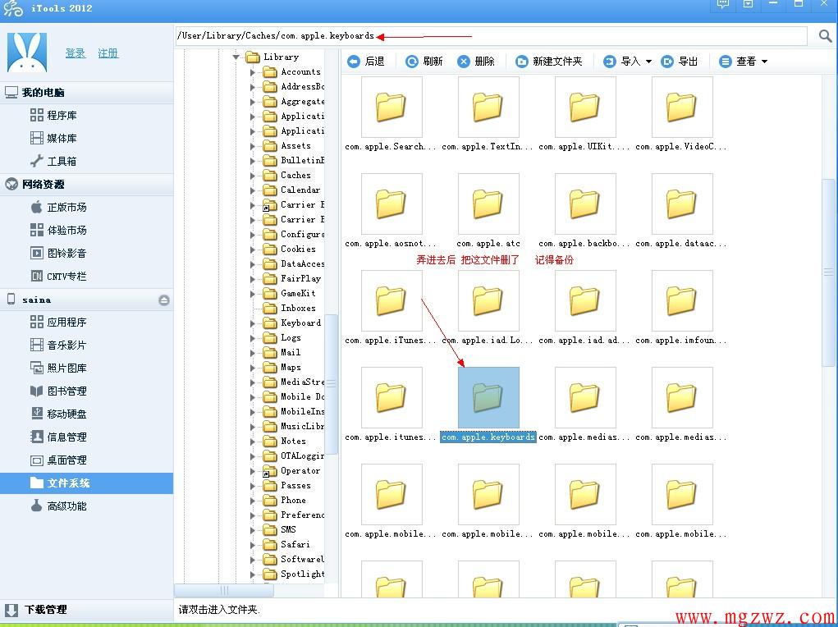Viewport: 838px width, 627px height.
Task: Select com.apple.TextIn... folder thumbnail
Action: tap(488, 108)
